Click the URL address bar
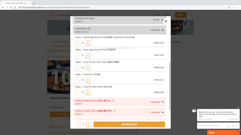 point(123,7)
